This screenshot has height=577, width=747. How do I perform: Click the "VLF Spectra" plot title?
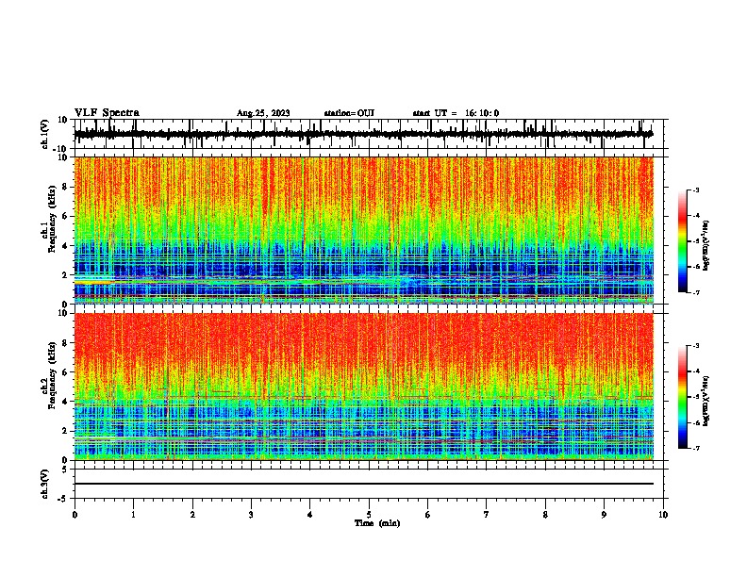pos(107,113)
